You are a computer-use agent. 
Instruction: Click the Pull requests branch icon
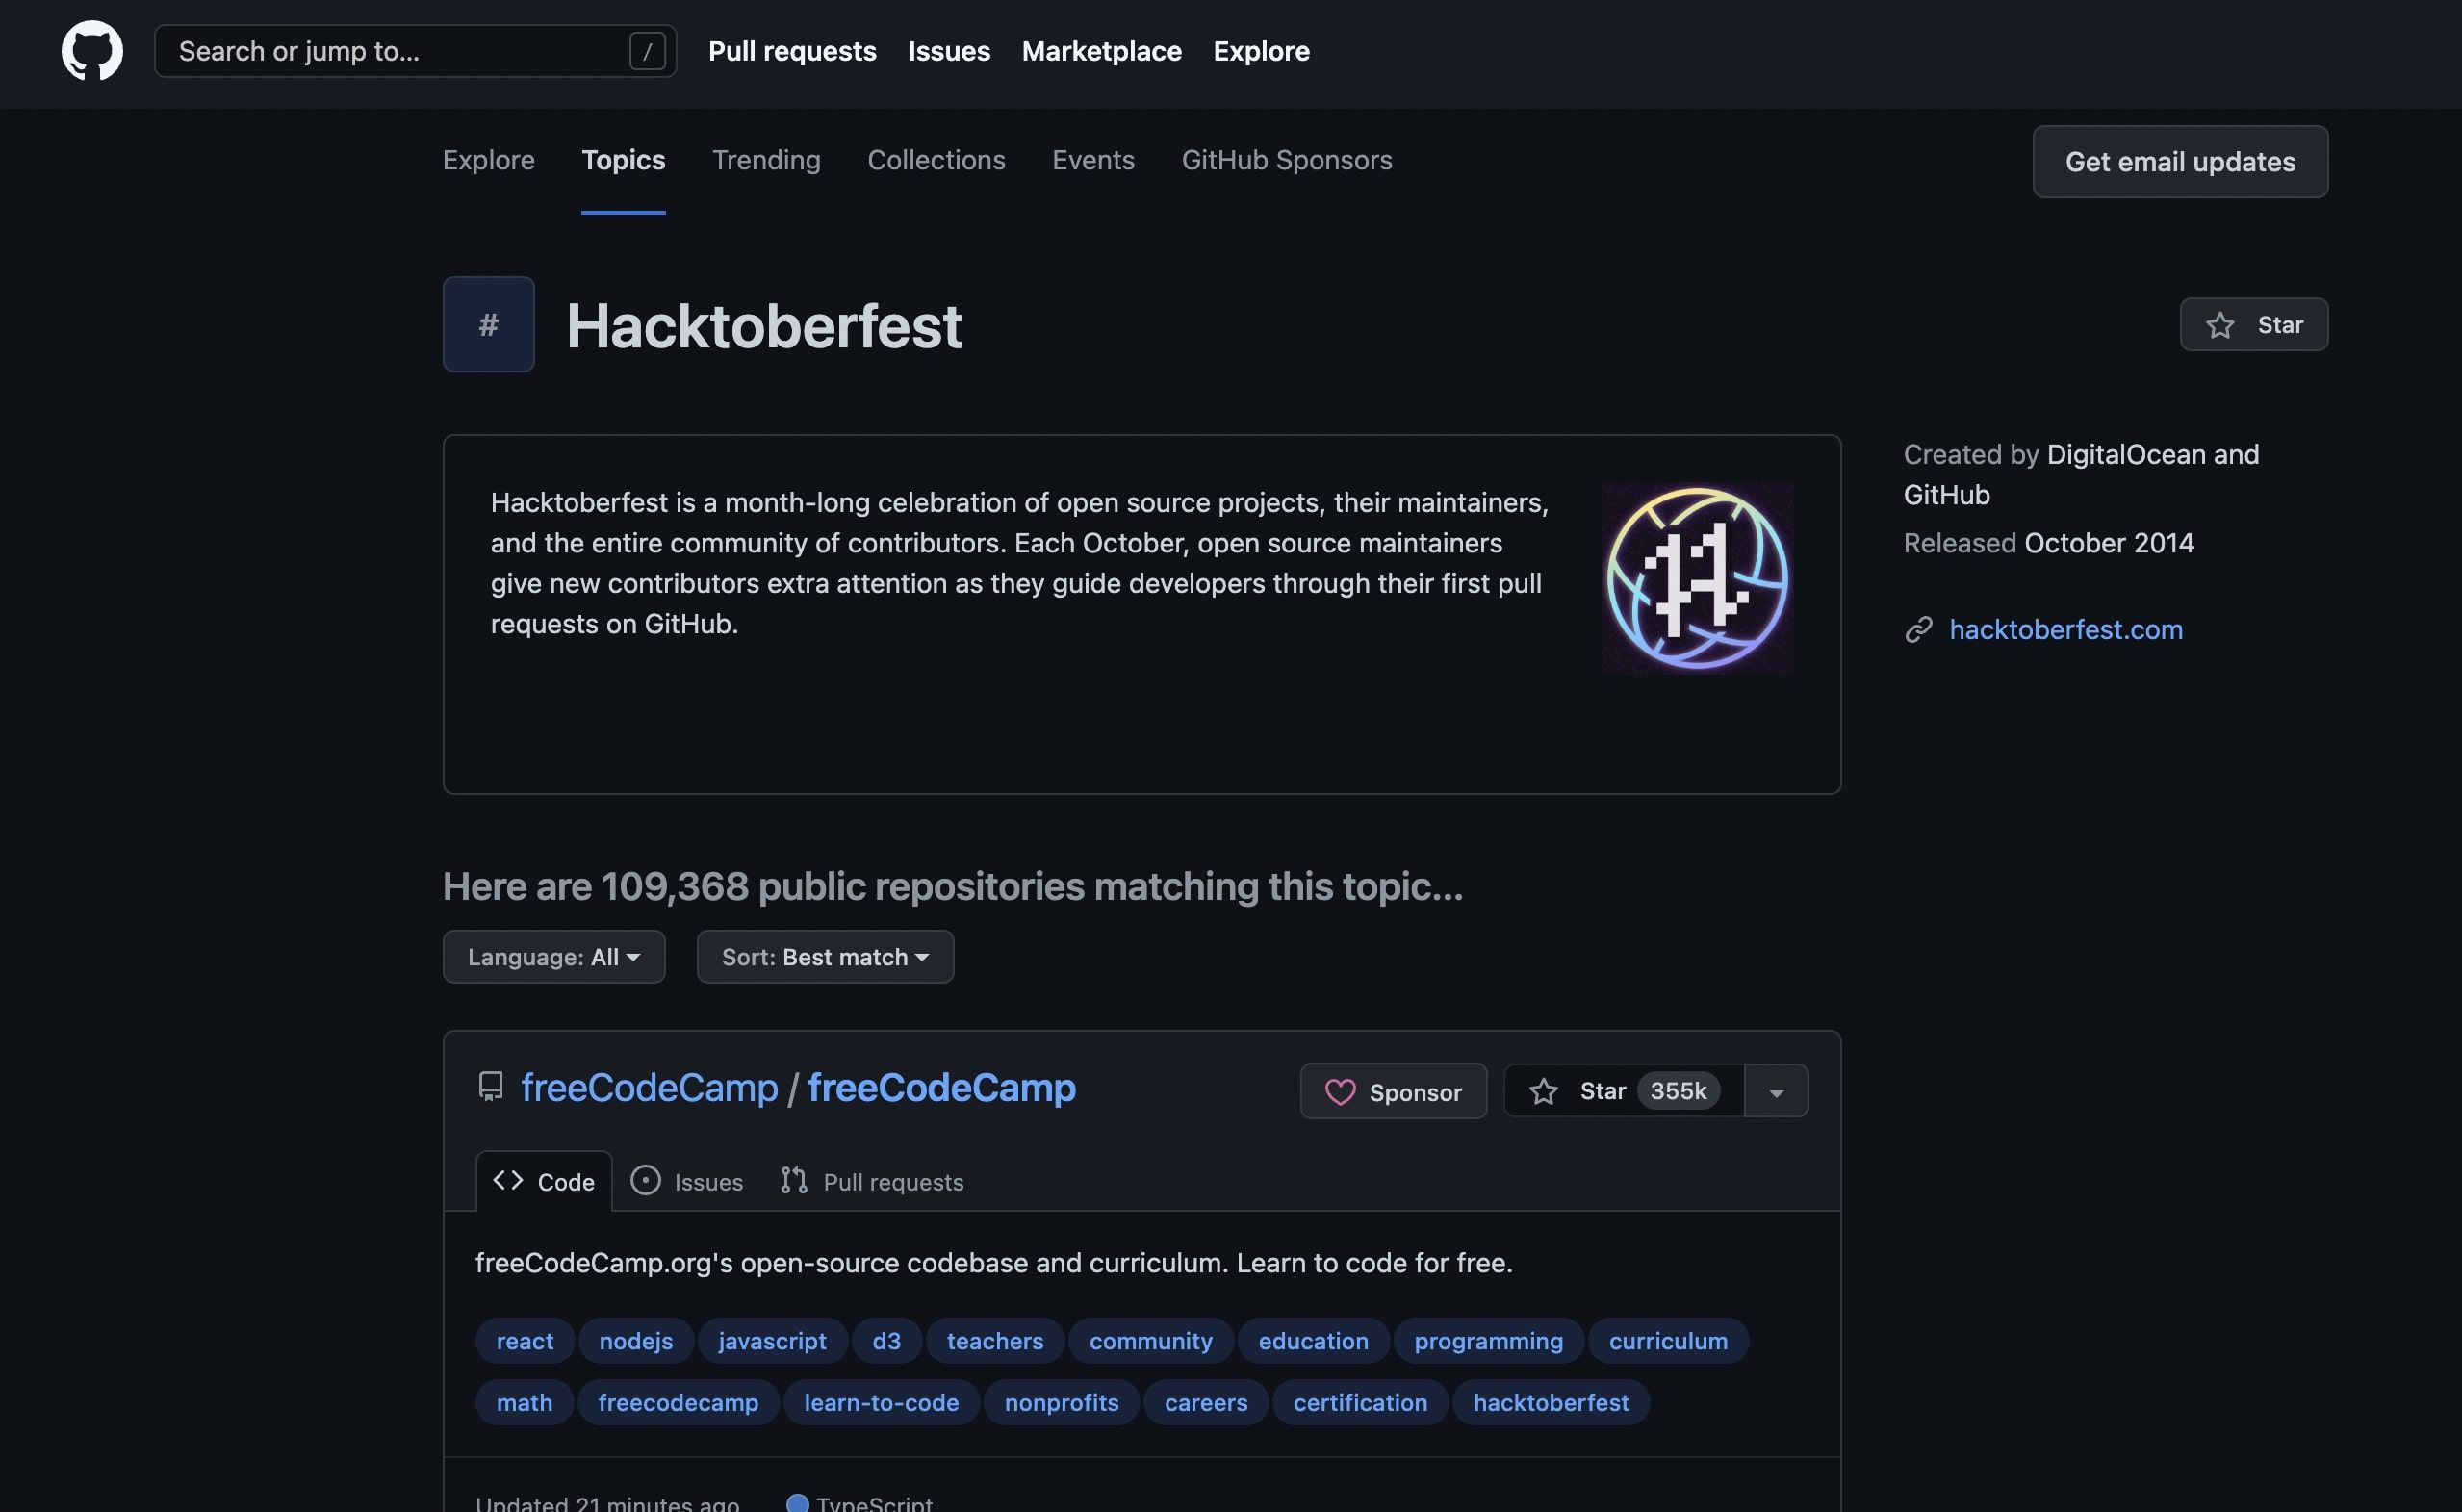pos(794,1181)
